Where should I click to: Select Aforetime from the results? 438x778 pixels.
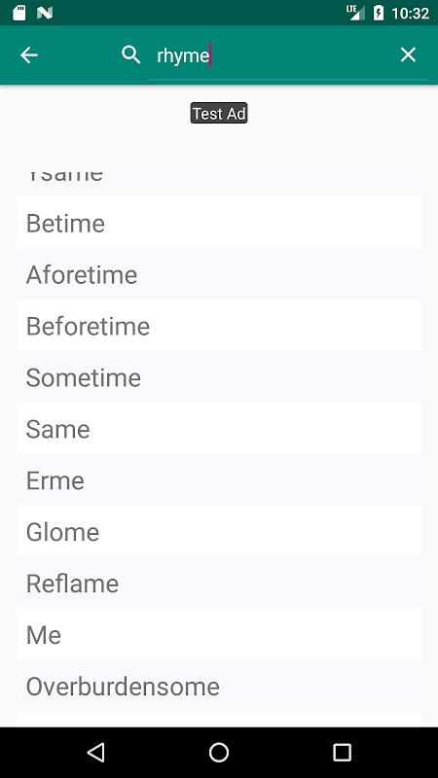(x=219, y=274)
